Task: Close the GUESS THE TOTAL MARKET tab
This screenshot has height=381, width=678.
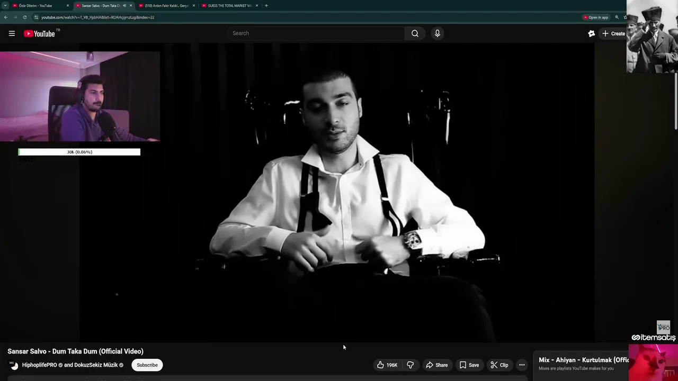Action: (257, 6)
